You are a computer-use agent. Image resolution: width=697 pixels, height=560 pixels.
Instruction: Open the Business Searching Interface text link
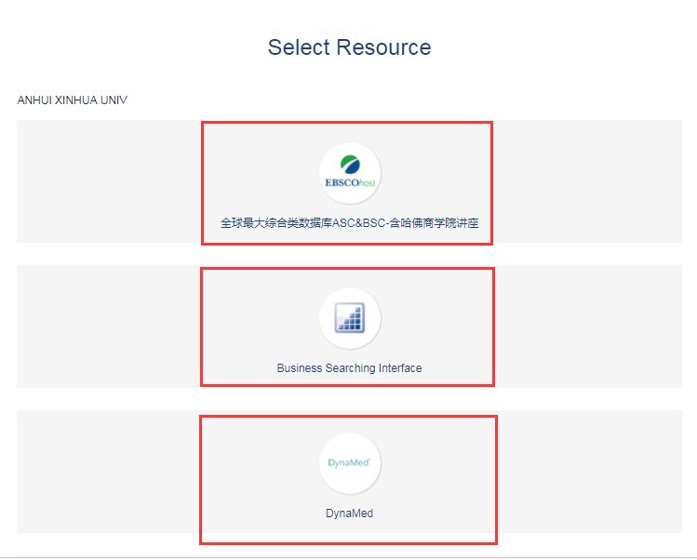349,368
